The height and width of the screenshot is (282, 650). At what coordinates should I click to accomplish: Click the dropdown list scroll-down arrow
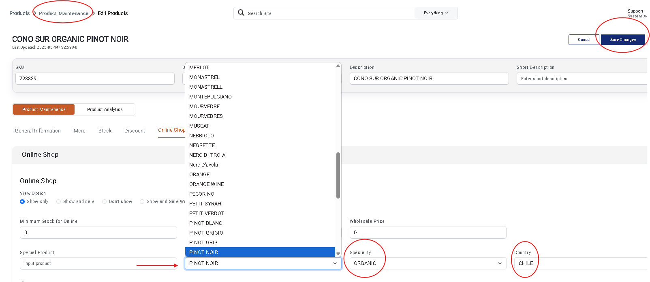click(338, 254)
